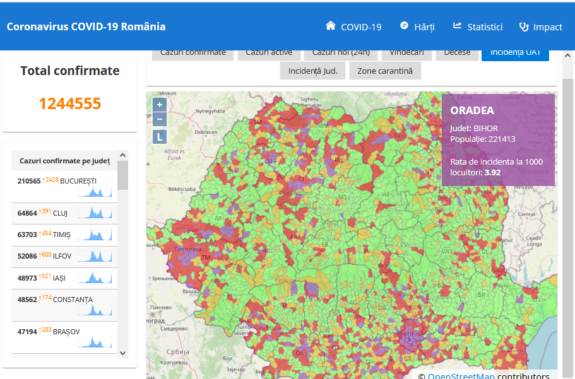The height and width of the screenshot is (379, 575).
Task: Toggle the map legend L button
Action: pyautogui.click(x=160, y=137)
